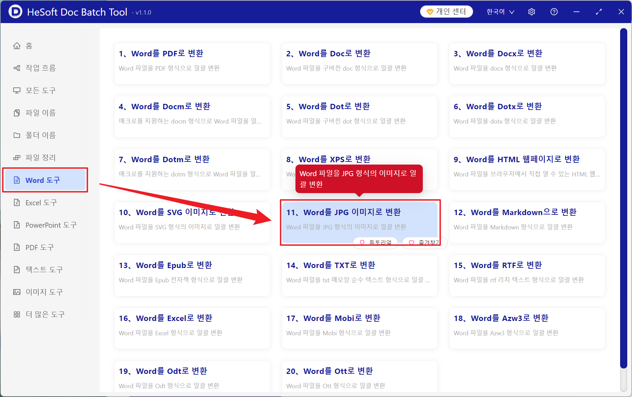Open Word를 Odt로 변환 card

(x=192, y=377)
